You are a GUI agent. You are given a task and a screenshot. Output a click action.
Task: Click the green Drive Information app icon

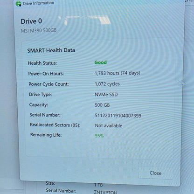pyautogui.click(x=19, y=4)
